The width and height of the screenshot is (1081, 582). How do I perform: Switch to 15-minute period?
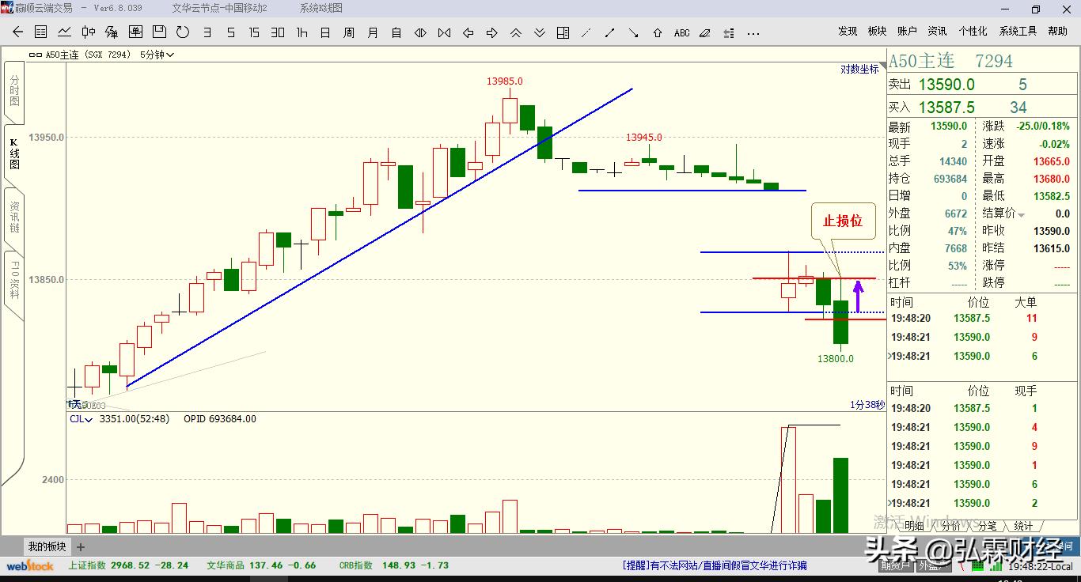[254, 33]
